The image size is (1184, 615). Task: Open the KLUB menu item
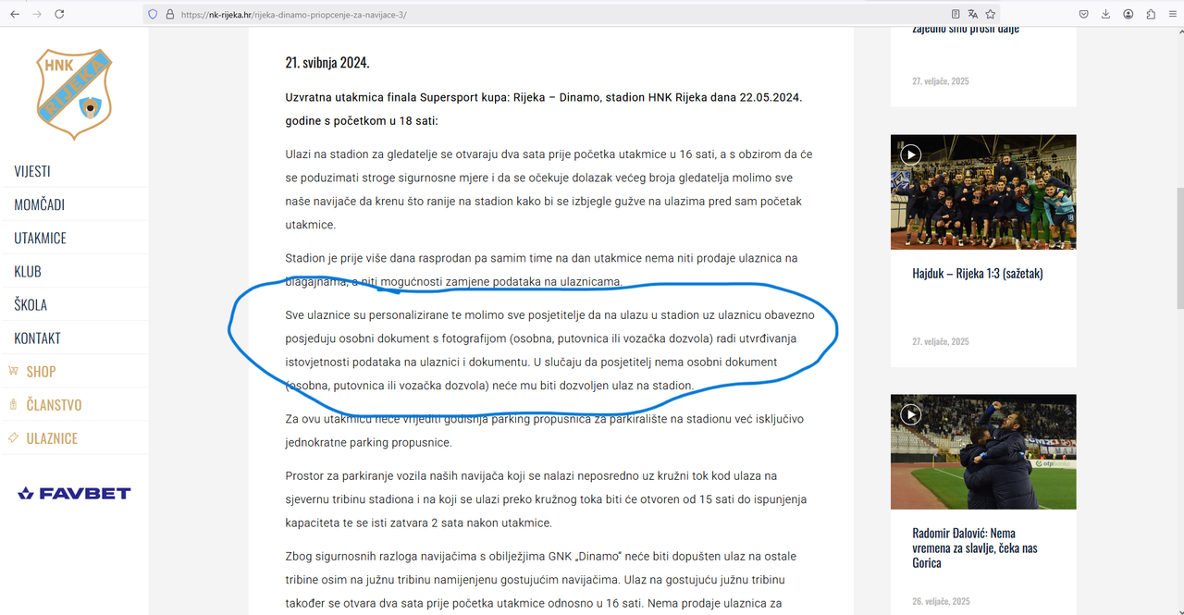[x=28, y=271]
